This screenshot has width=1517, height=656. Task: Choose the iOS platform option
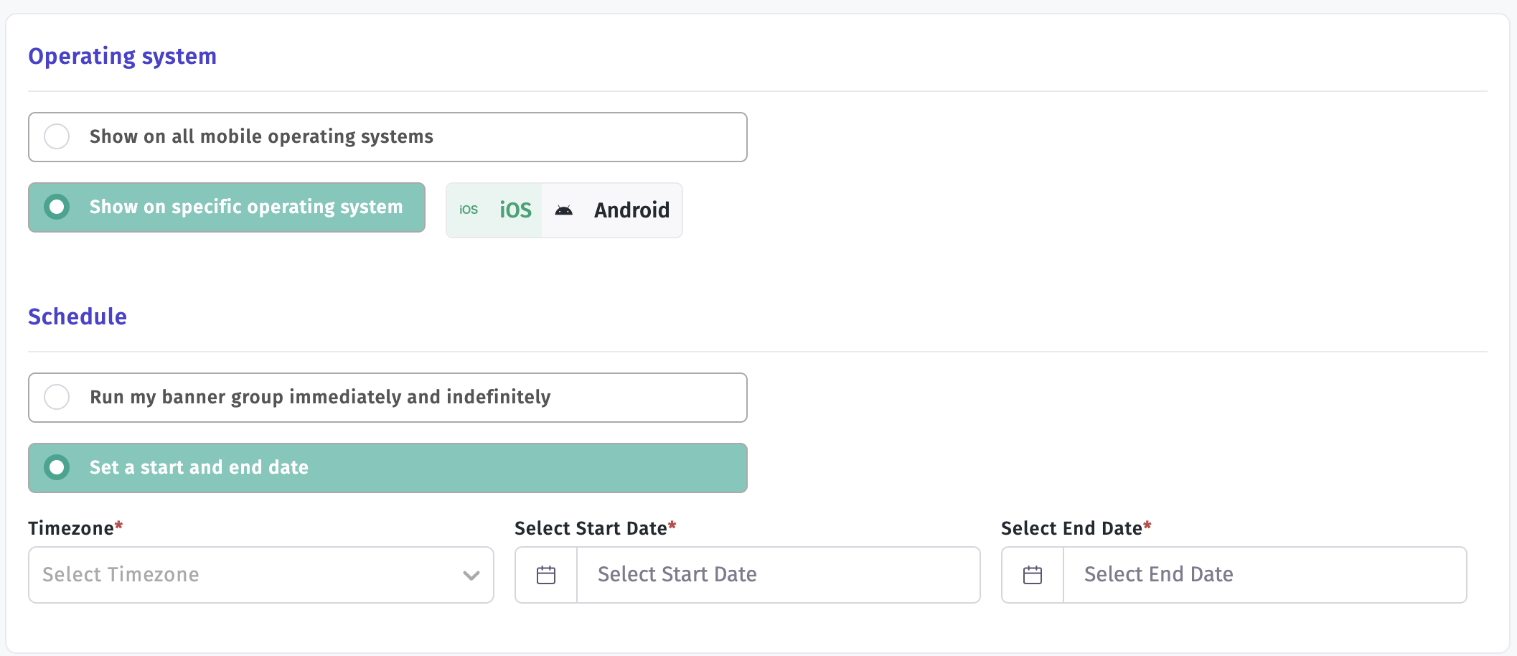click(x=494, y=210)
